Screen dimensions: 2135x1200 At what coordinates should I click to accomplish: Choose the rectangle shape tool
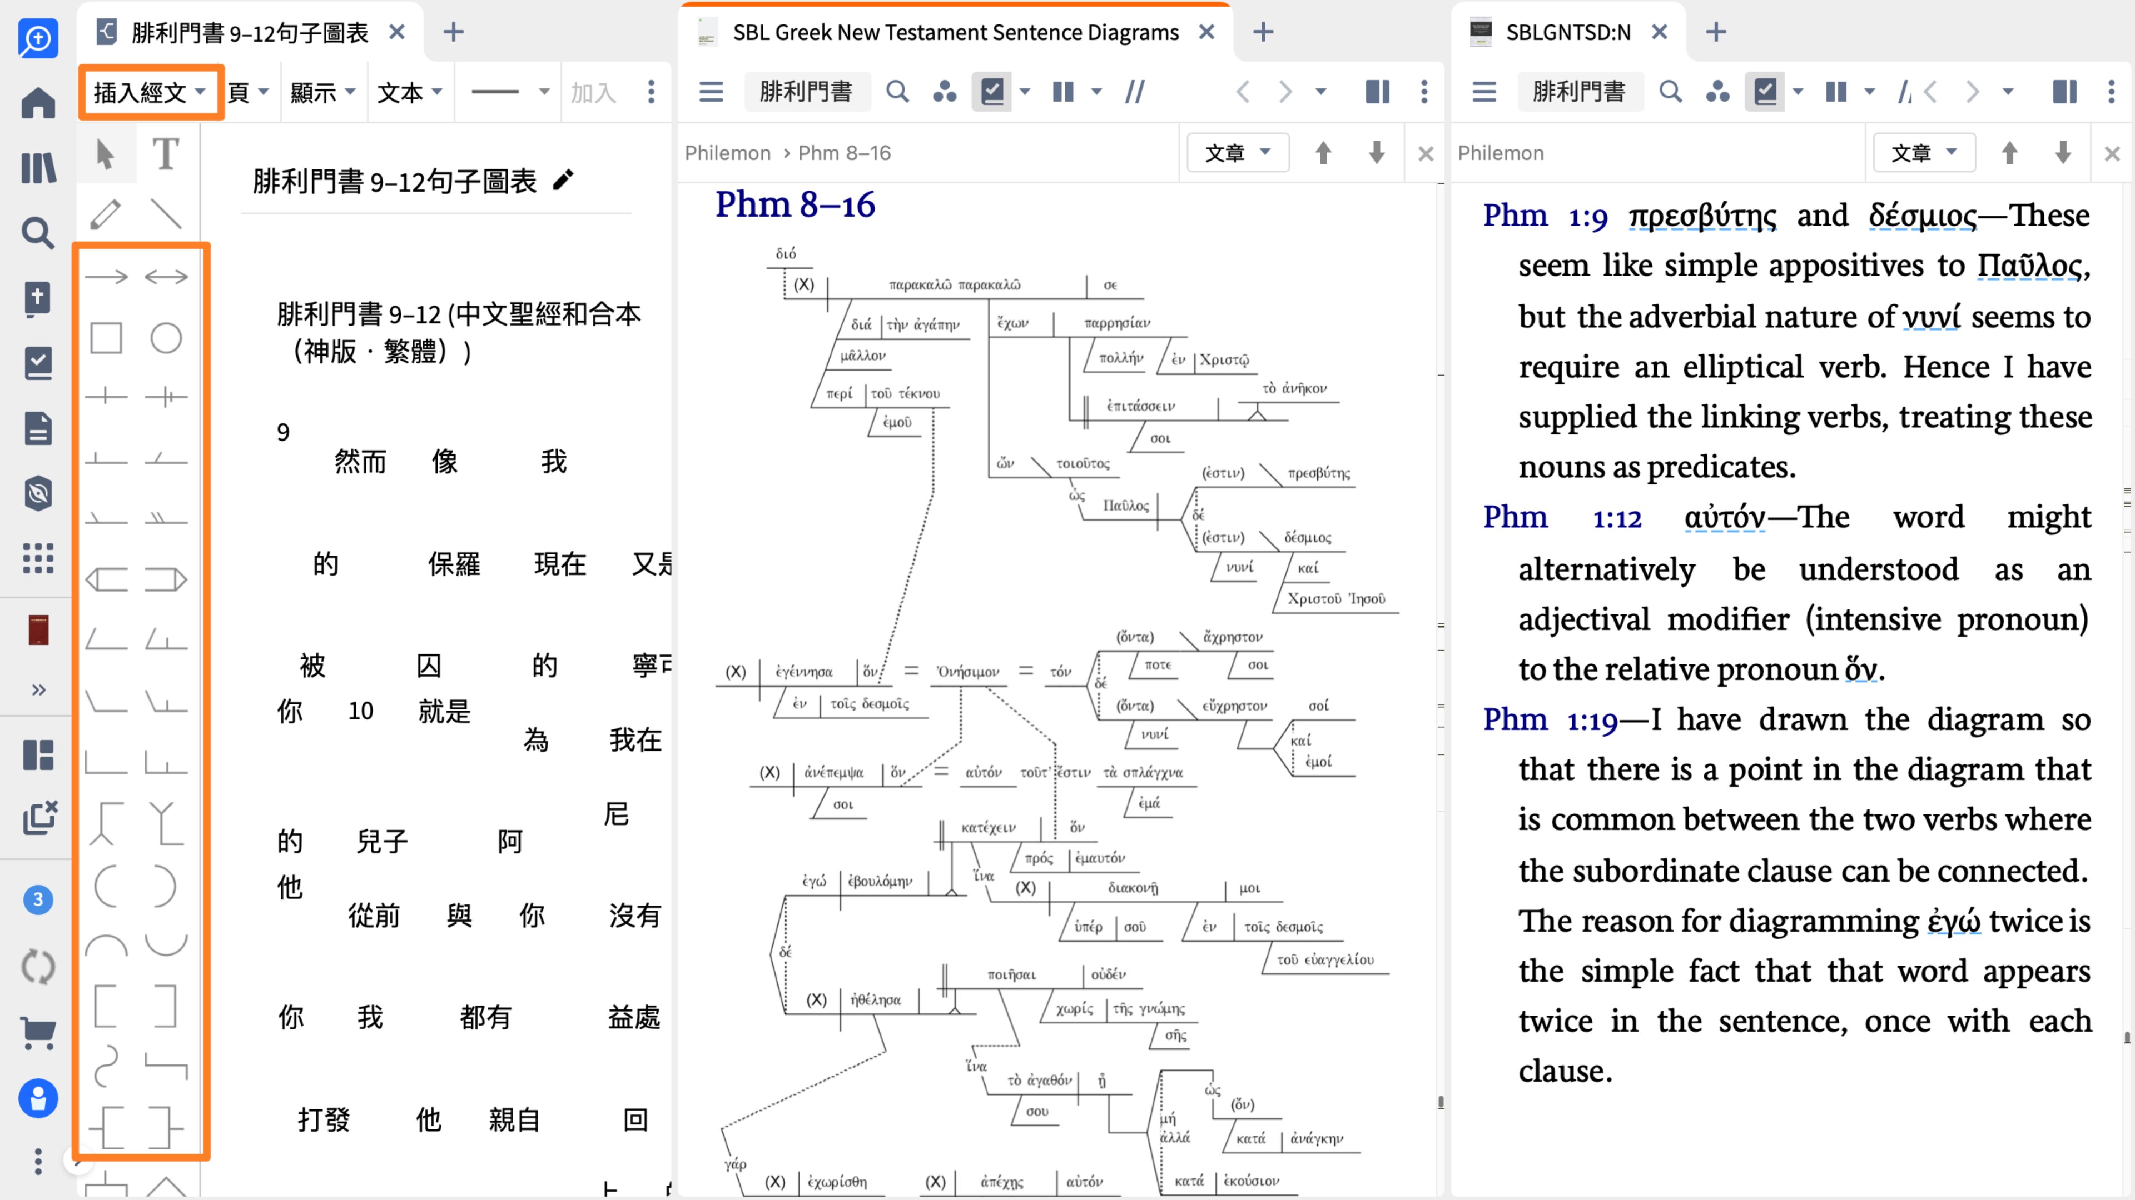click(x=105, y=338)
